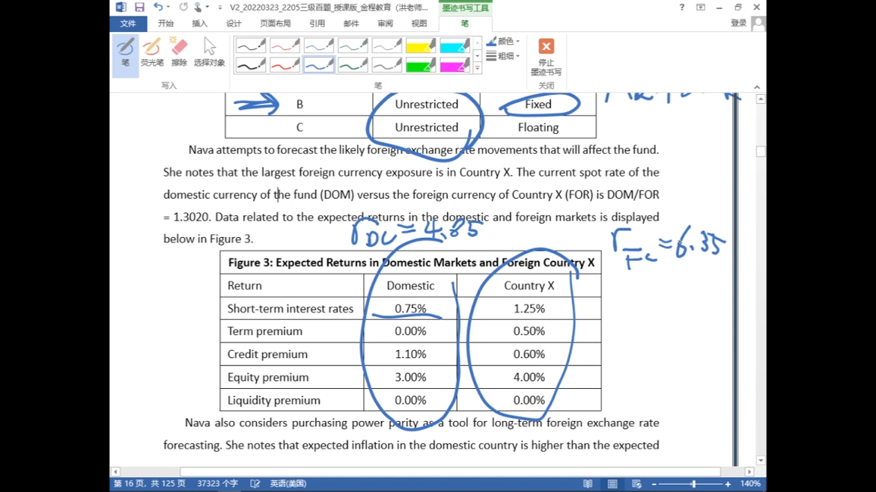The image size is (876, 492).
Task: Open the 引用 References tab
Action: pos(317,23)
